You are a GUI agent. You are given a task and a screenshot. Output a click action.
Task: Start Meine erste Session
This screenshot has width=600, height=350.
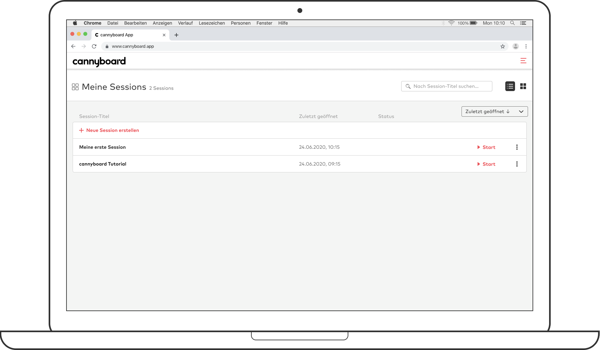pos(486,147)
